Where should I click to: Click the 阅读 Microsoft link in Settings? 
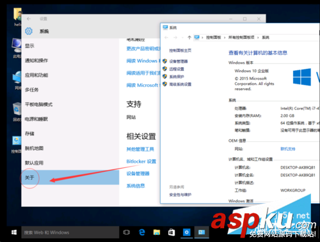click(143, 85)
